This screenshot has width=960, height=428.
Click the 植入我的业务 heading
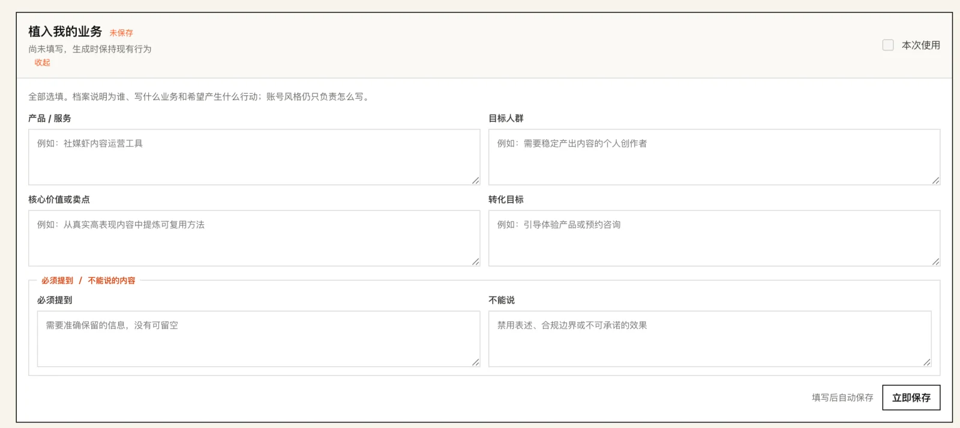click(65, 32)
